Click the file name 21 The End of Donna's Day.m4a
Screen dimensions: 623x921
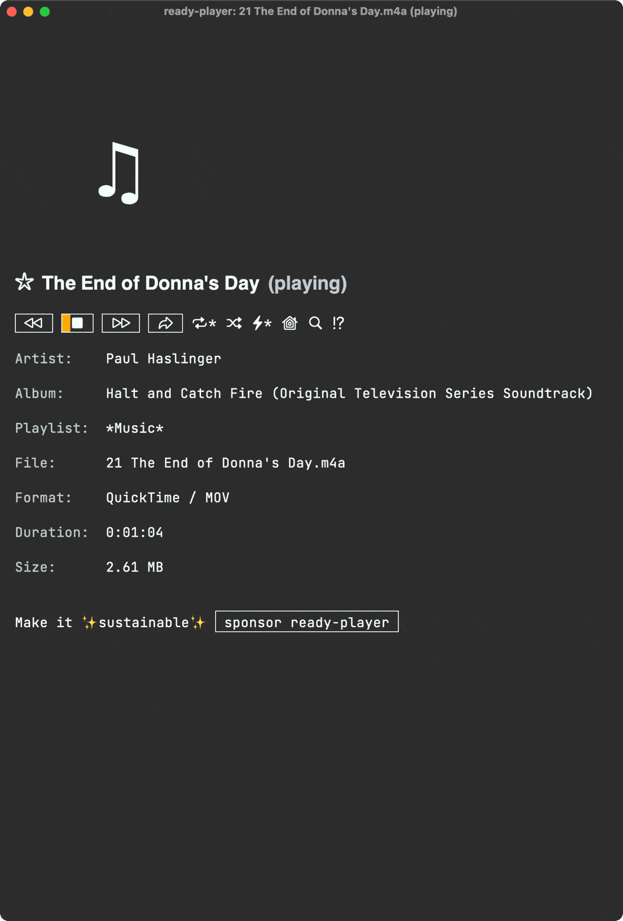point(225,463)
